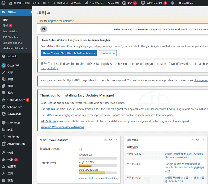Move 網站活動 widget up
208x184 pixels.
click(192, 140)
